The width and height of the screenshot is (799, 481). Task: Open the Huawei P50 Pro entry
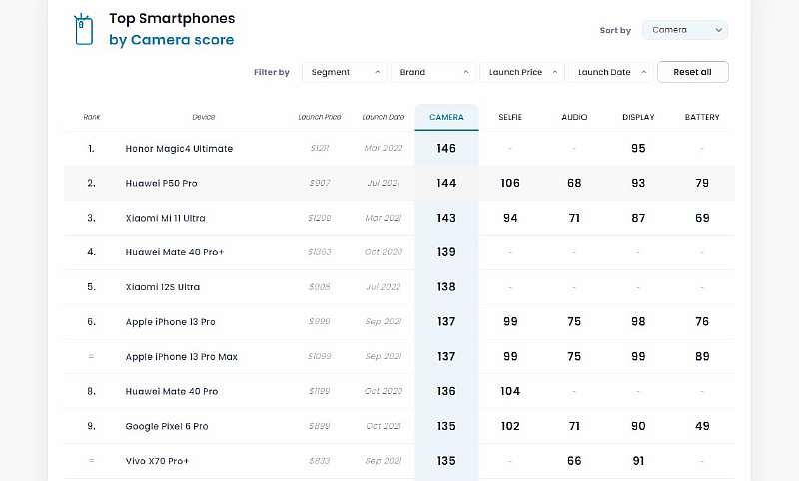pos(161,184)
